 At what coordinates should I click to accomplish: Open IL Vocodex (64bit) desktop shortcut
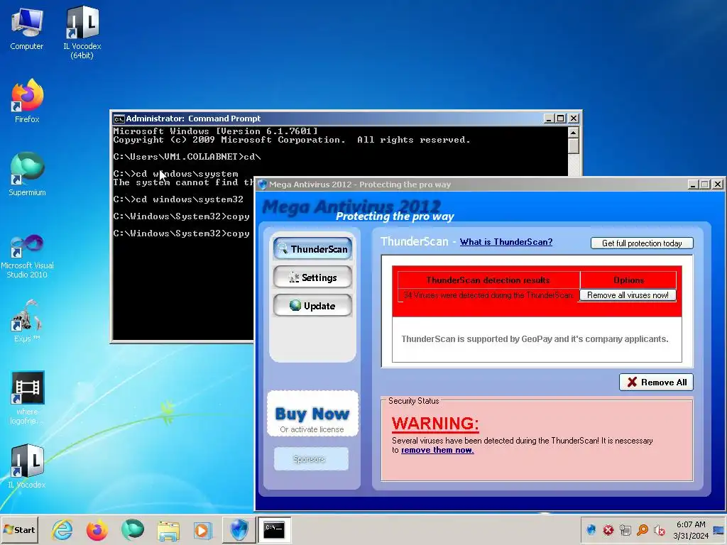coord(82,33)
